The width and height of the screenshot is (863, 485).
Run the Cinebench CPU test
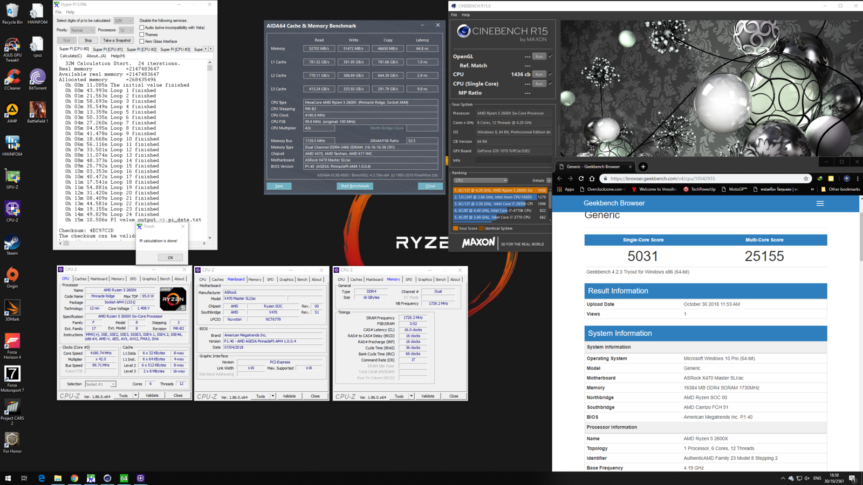(539, 74)
